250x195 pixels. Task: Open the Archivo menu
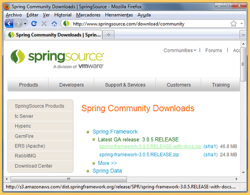tap(14, 15)
